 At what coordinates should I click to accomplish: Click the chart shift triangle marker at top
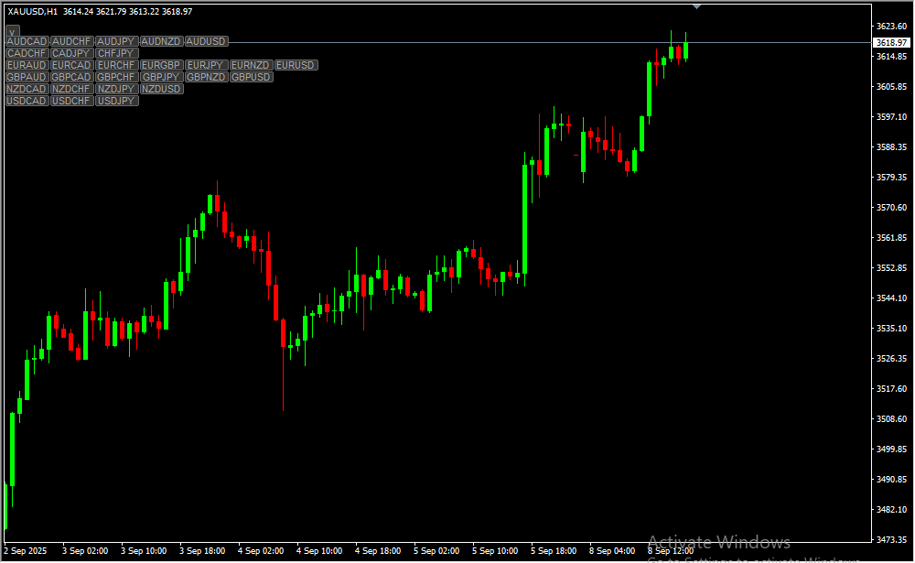coord(697,6)
